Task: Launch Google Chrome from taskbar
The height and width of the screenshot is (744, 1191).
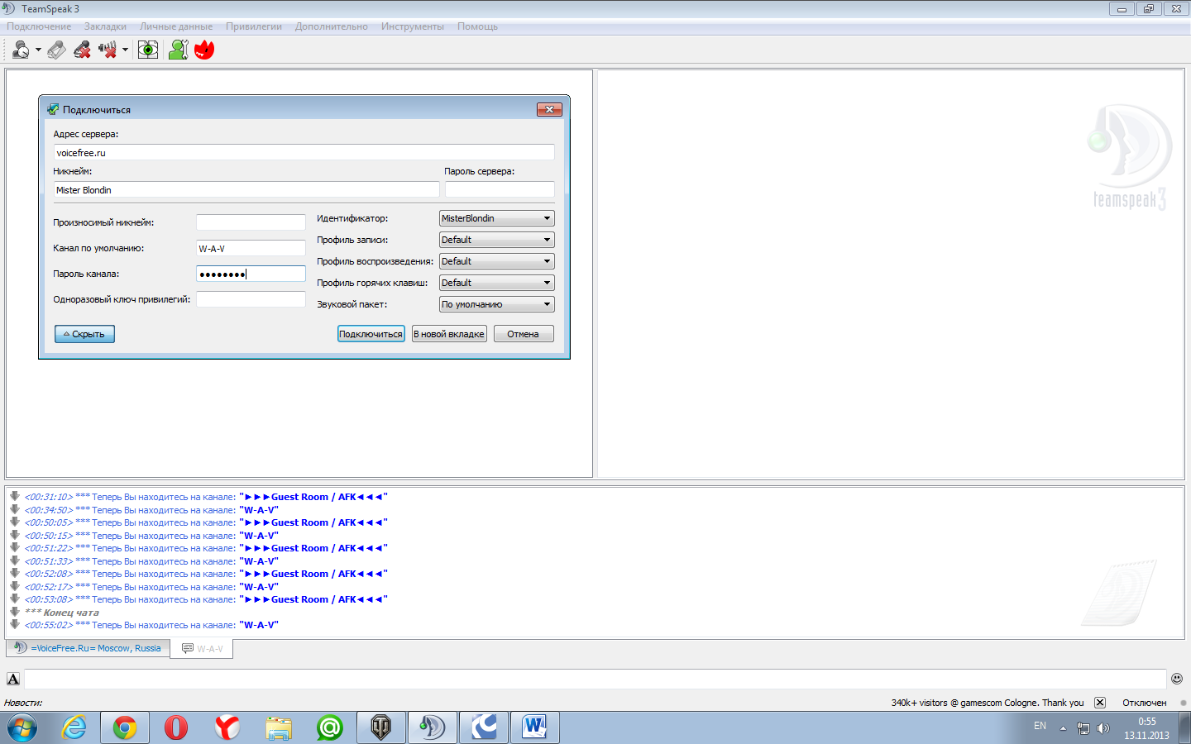Action: pyautogui.click(x=125, y=727)
